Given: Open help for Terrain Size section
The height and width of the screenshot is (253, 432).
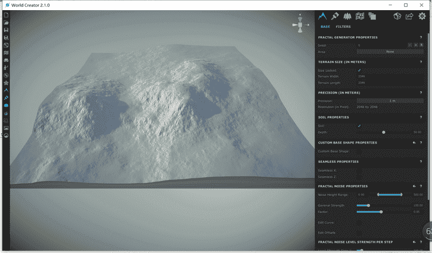Looking at the screenshot, I should point(421,62).
